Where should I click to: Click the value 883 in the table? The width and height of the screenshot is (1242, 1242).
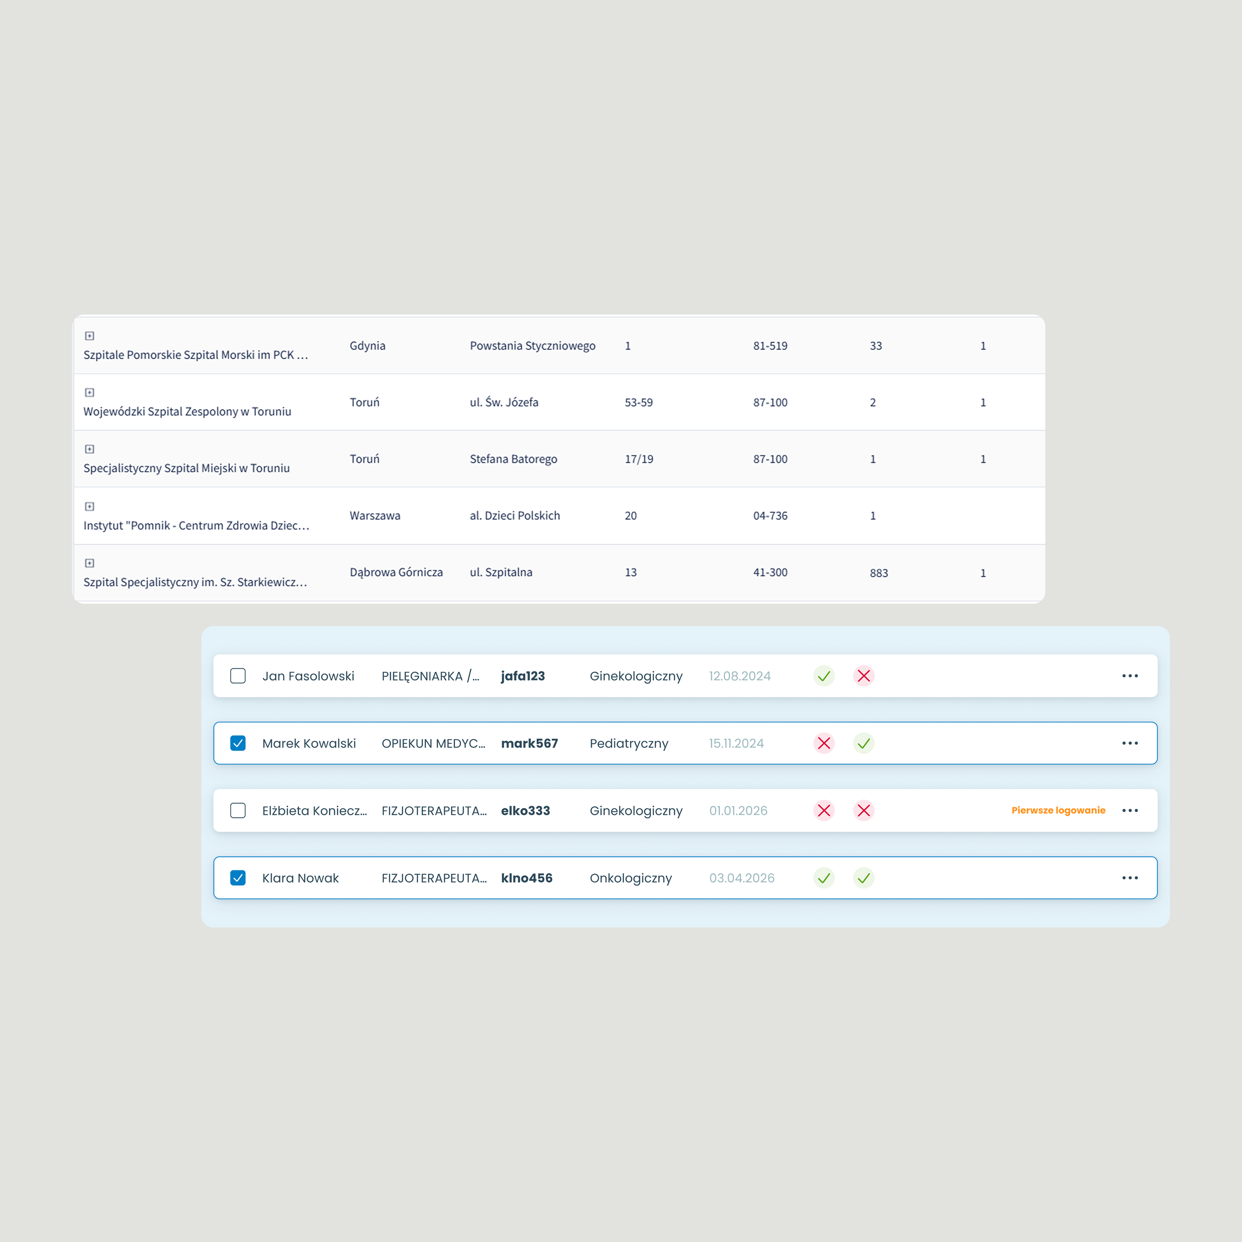[879, 573]
